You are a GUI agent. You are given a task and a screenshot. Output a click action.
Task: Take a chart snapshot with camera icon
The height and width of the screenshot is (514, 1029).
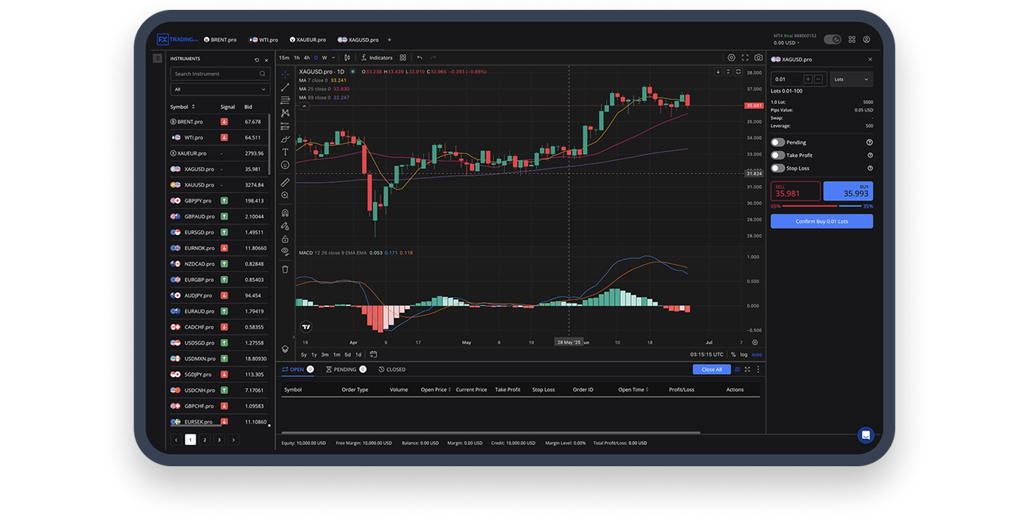tap(758, 58)
